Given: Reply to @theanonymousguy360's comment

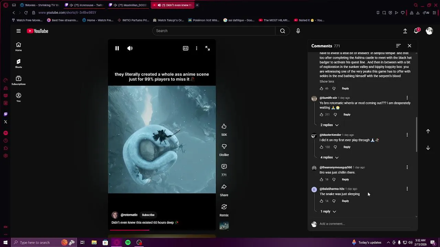Looking at the screenshot, I should 345,179.
